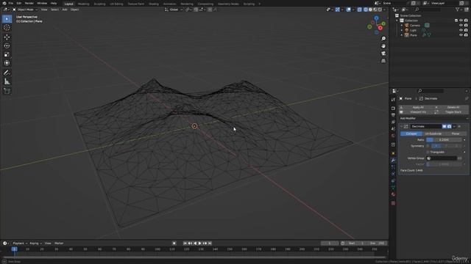Open the File menu

[11, 3]
